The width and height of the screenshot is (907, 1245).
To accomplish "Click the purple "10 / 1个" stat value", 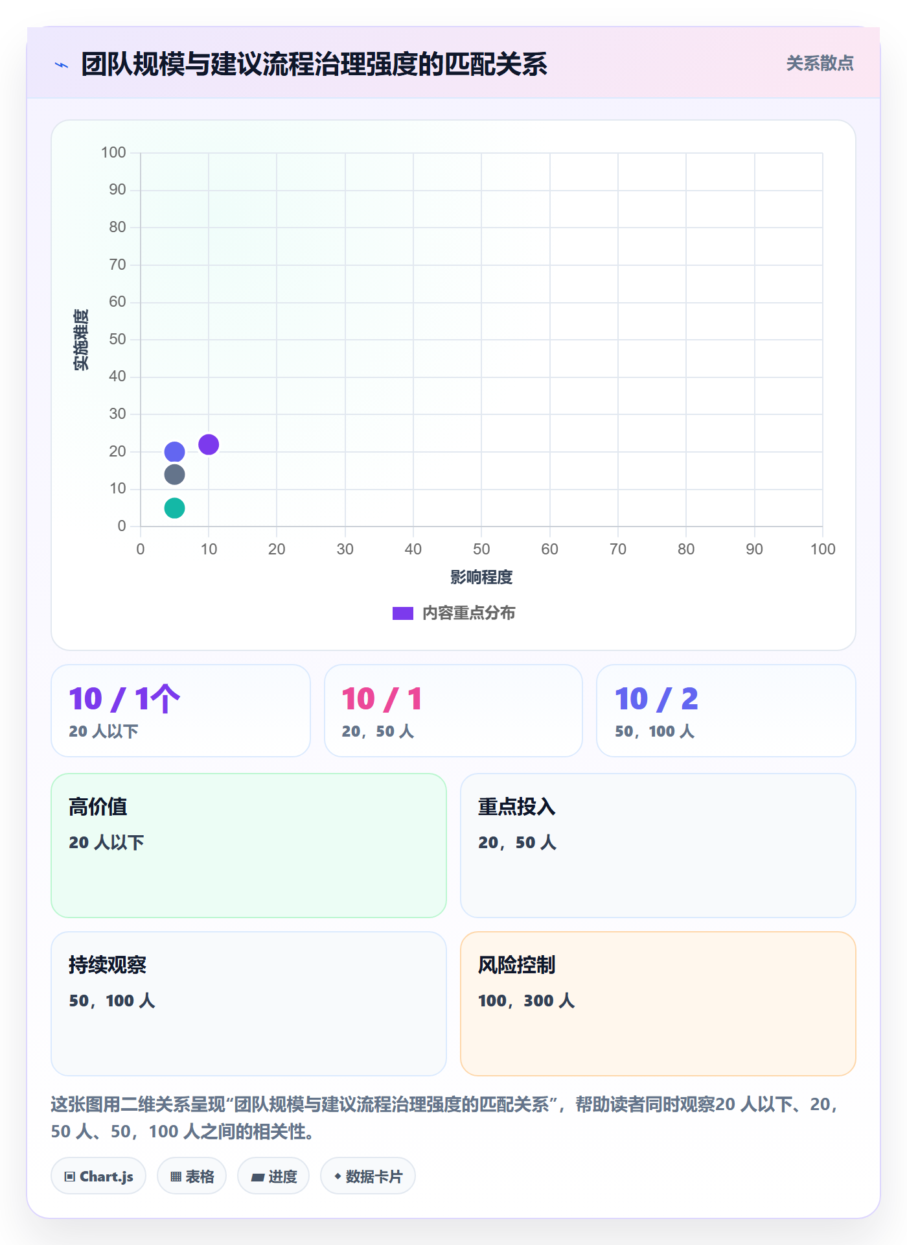I will [x=124, y=699].
